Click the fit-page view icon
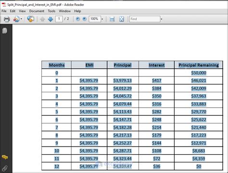The height and width of the screenshot is (173, 228). 122,19
